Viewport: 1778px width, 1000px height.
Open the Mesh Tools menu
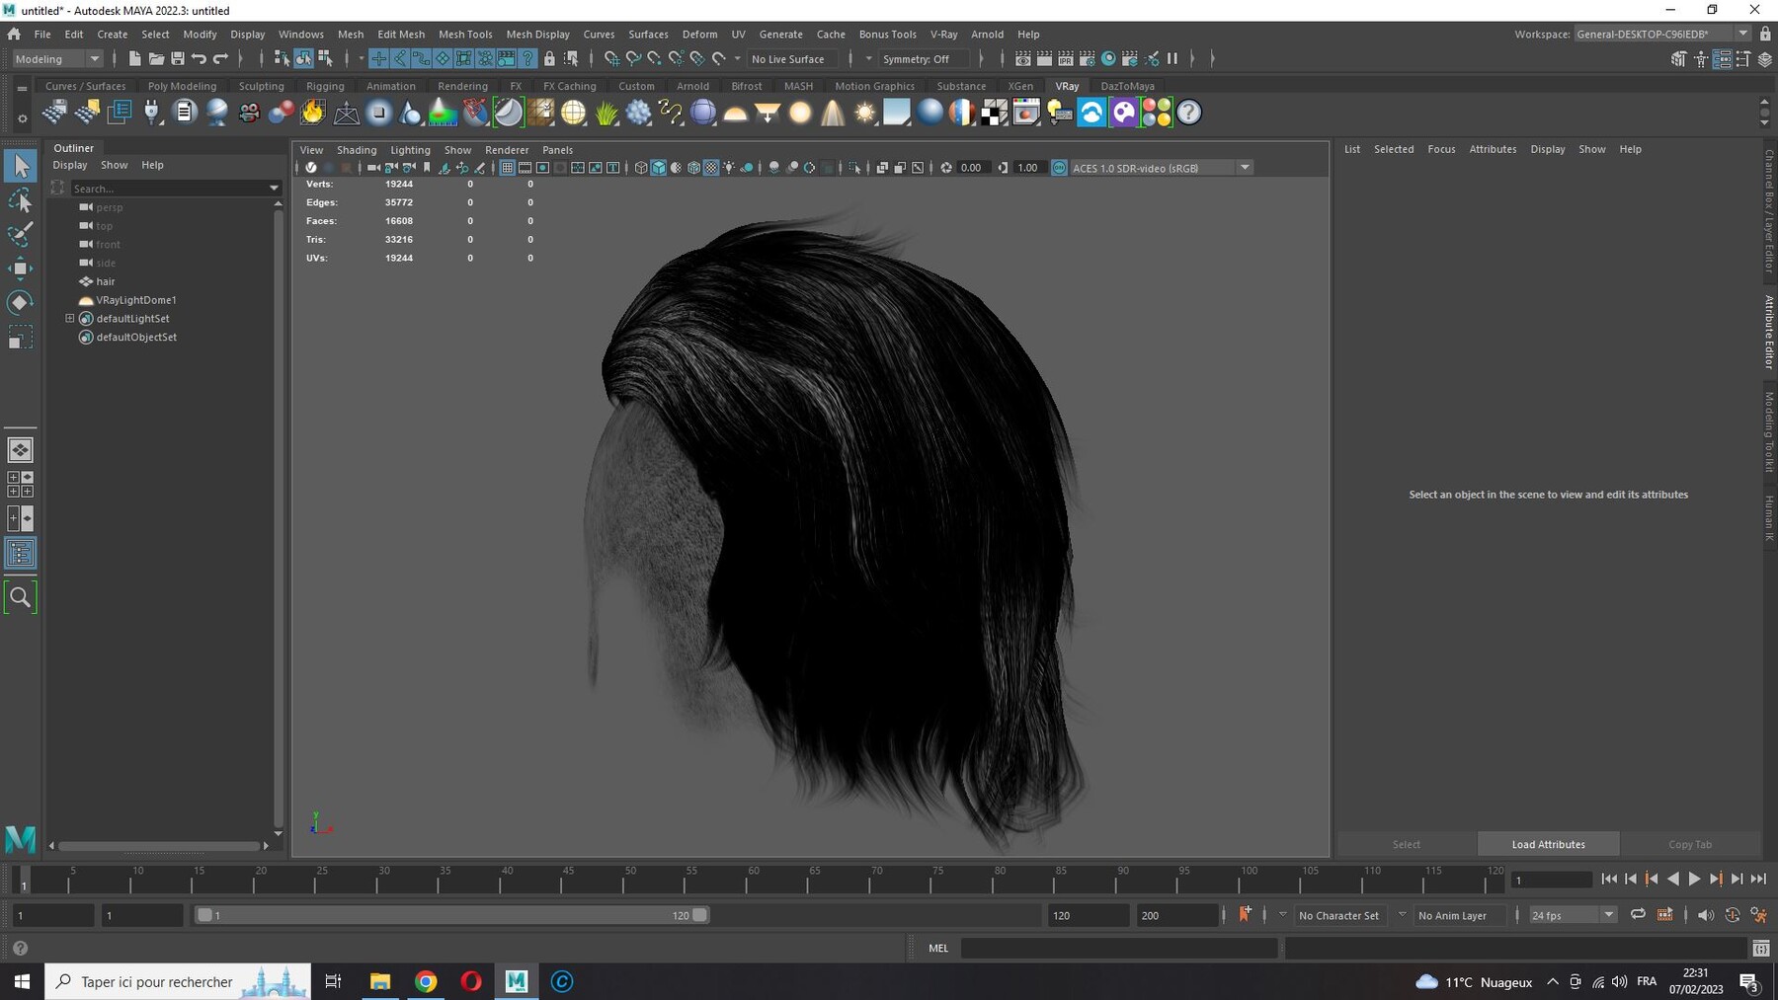[x=465, y=34]
